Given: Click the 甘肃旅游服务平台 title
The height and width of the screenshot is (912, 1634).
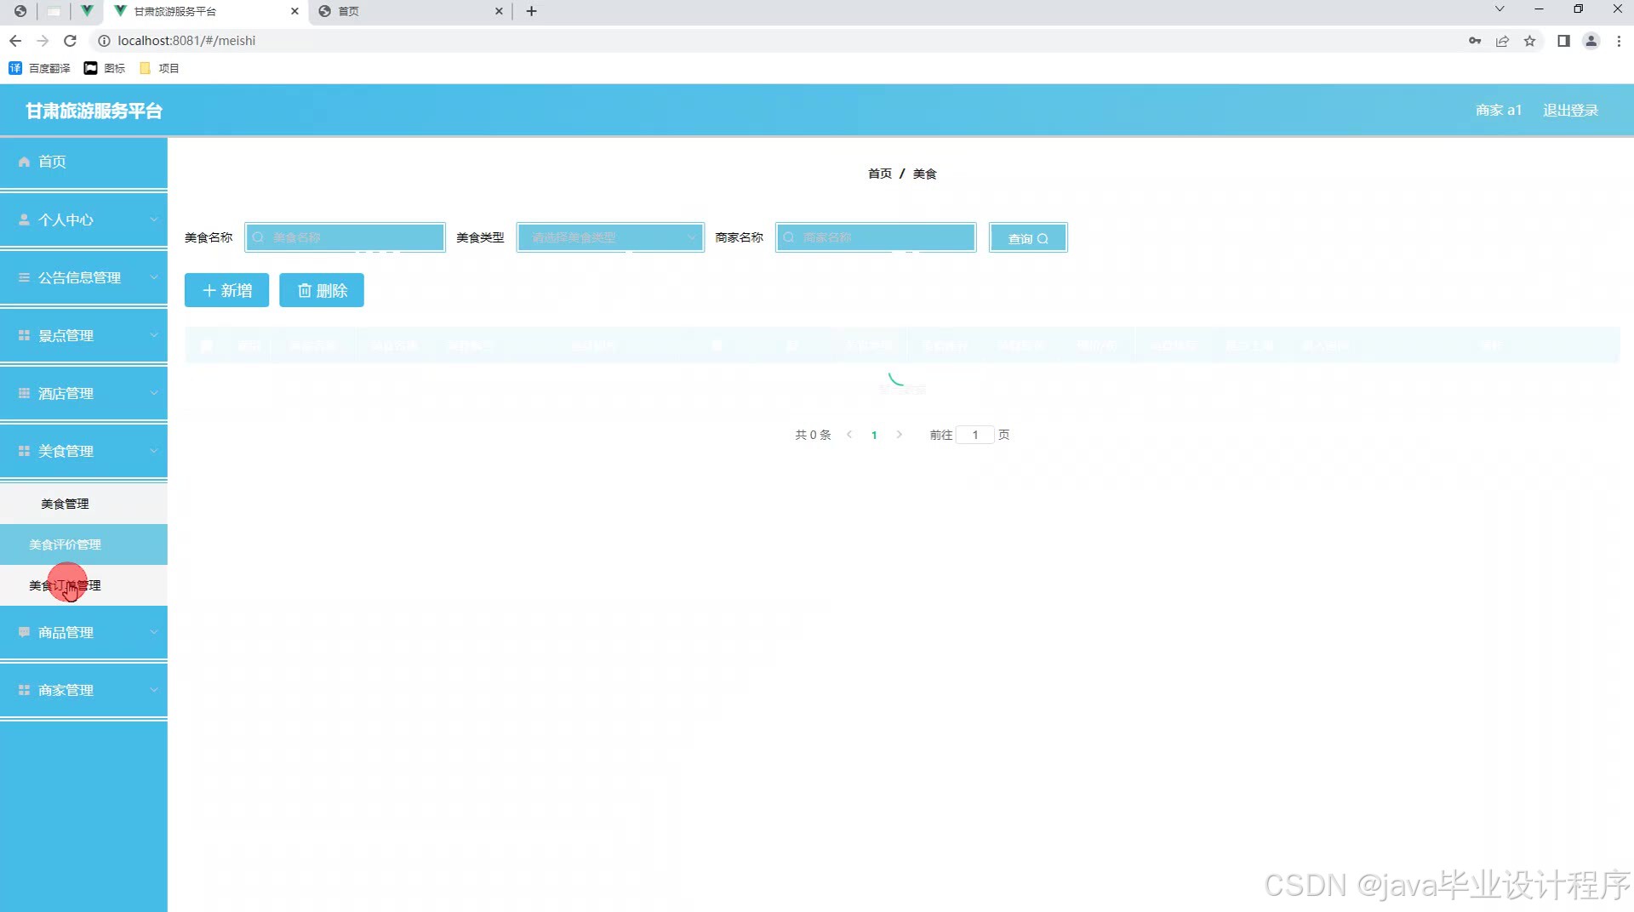Looking at the screenshot, I should [x=94, y=111].
